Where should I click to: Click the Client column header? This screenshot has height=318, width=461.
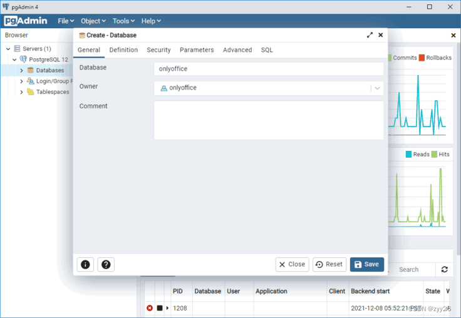(x=337, y=291)
